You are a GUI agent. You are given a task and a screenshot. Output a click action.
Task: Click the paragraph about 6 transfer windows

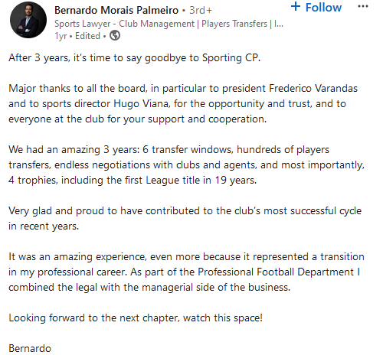point(186,164)
